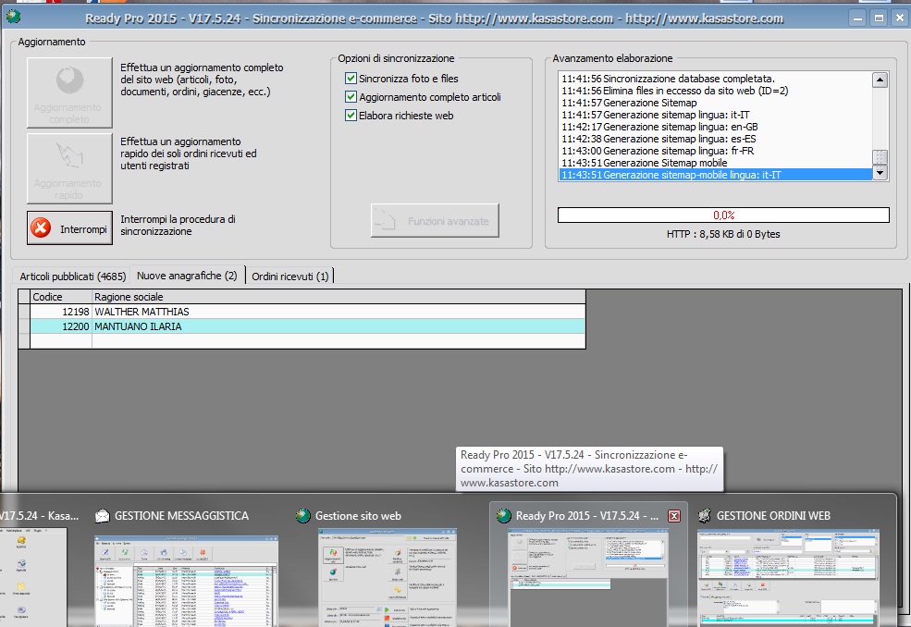Click the disabled Aggiornamento rapido button
Image resolution: width=911 pixels, height=627 pixels.
[x=69, y=168]
